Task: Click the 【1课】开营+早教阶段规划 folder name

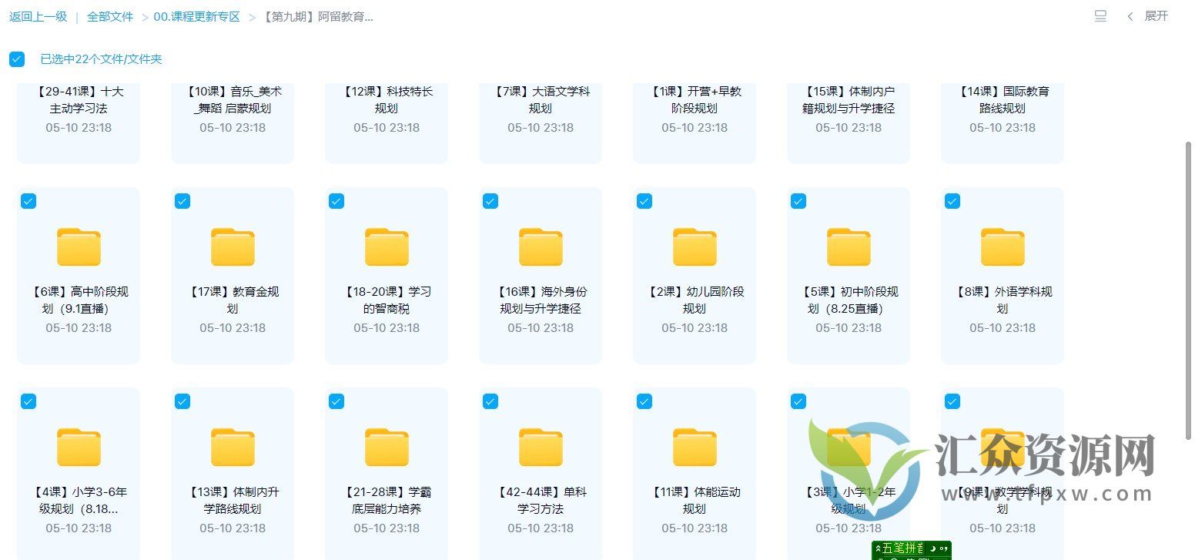Action: tap(695, 100)
